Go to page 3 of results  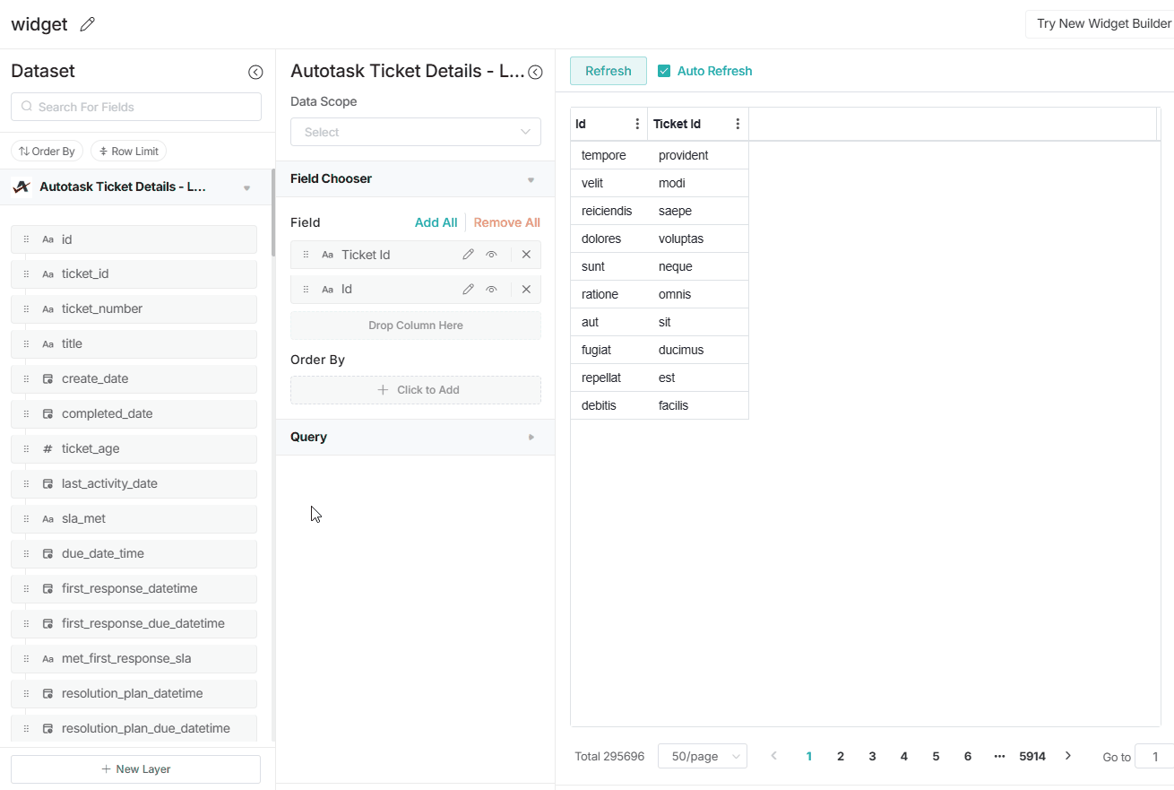(872, 756)
